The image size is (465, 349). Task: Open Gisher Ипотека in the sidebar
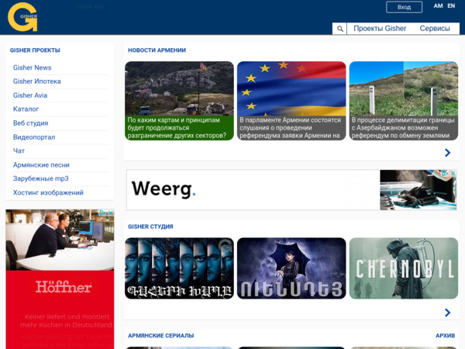click(x=36, y=81)
